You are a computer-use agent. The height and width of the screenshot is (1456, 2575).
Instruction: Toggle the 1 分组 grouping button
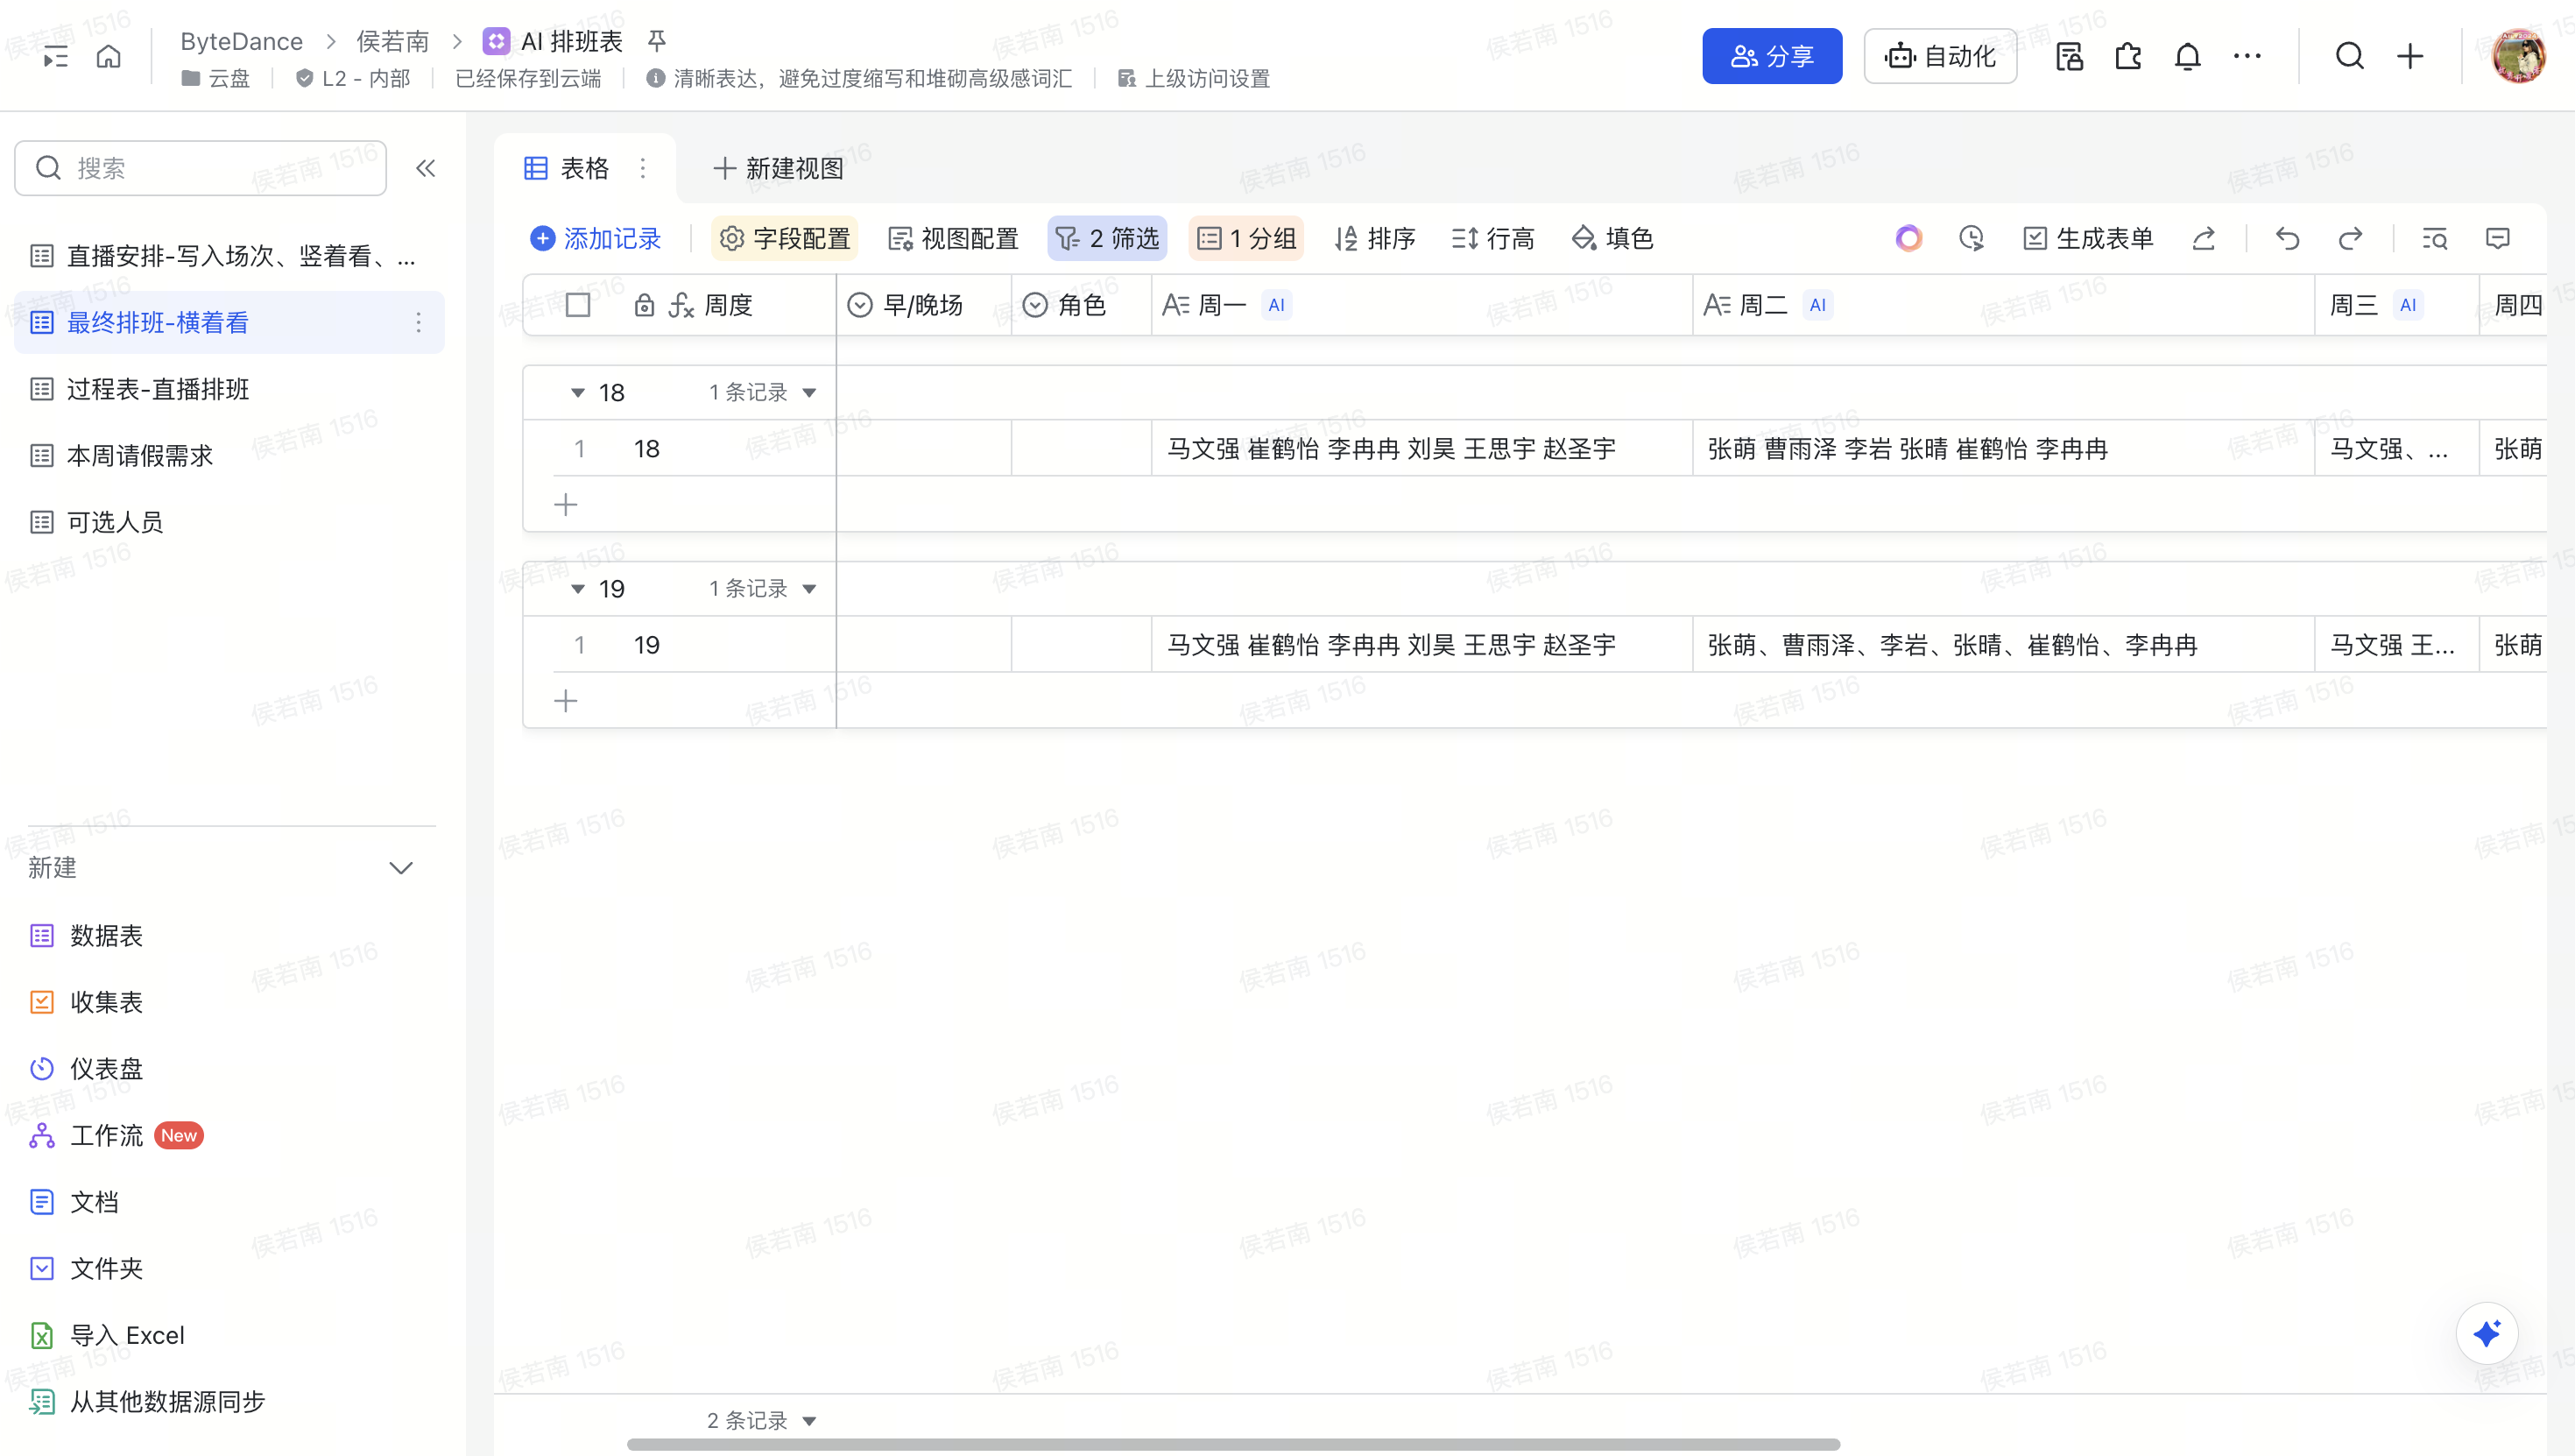coord(1245,238)
